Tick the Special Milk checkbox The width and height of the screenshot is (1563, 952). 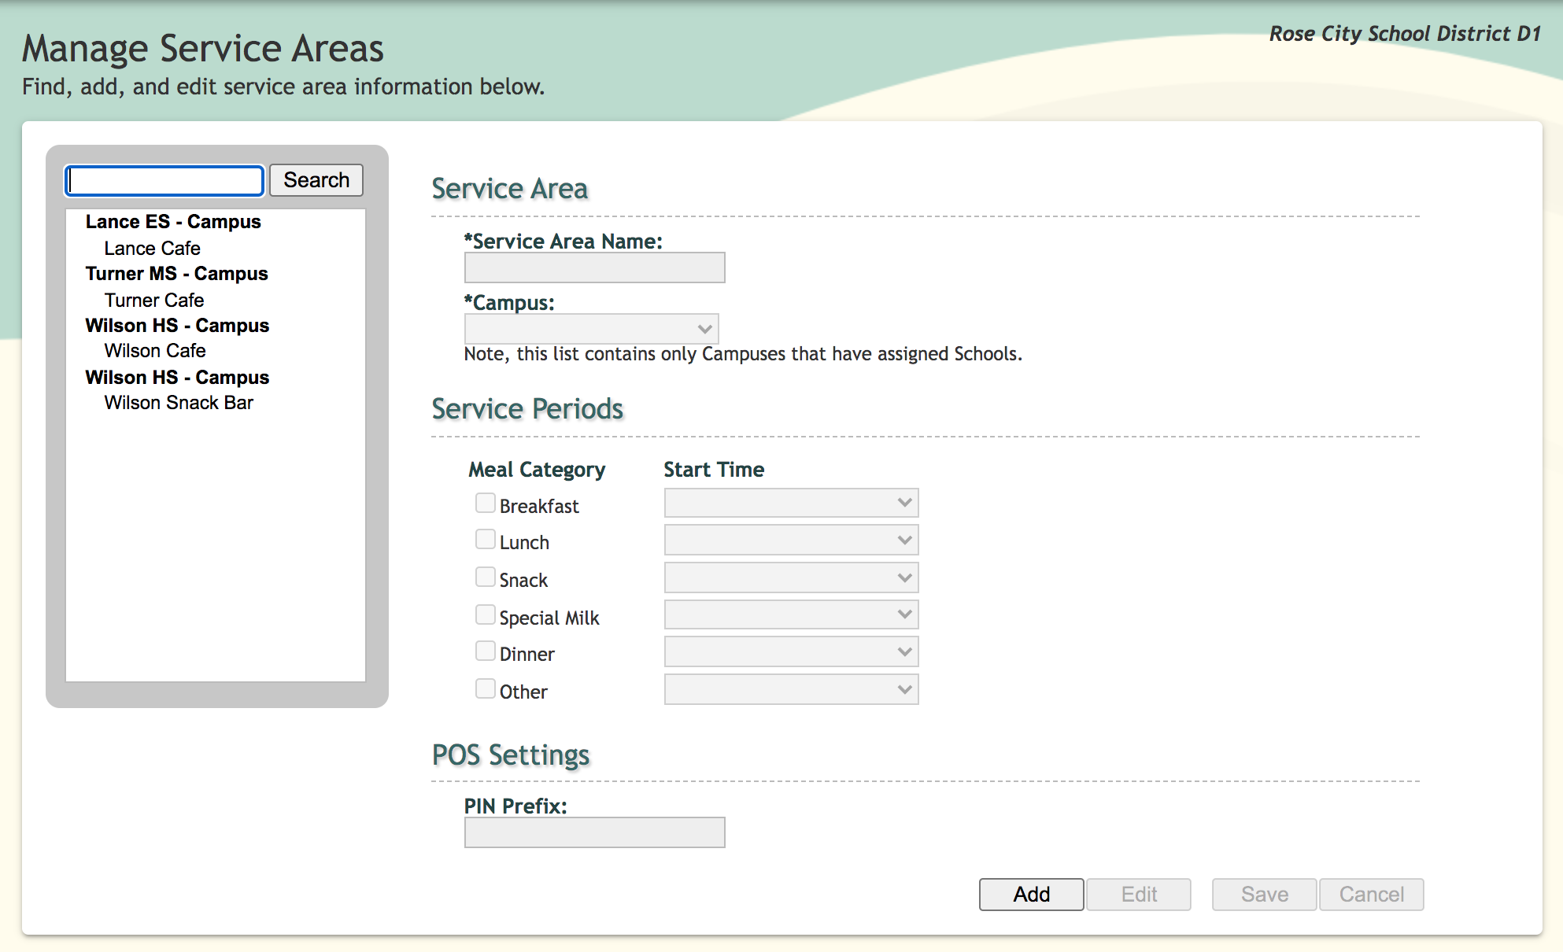pos(486,614)
